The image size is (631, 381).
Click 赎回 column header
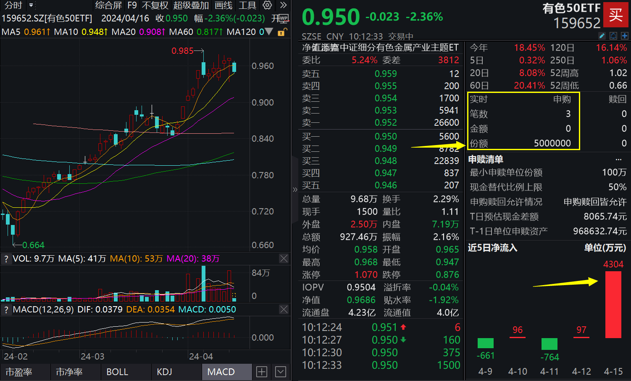(618, 99)
